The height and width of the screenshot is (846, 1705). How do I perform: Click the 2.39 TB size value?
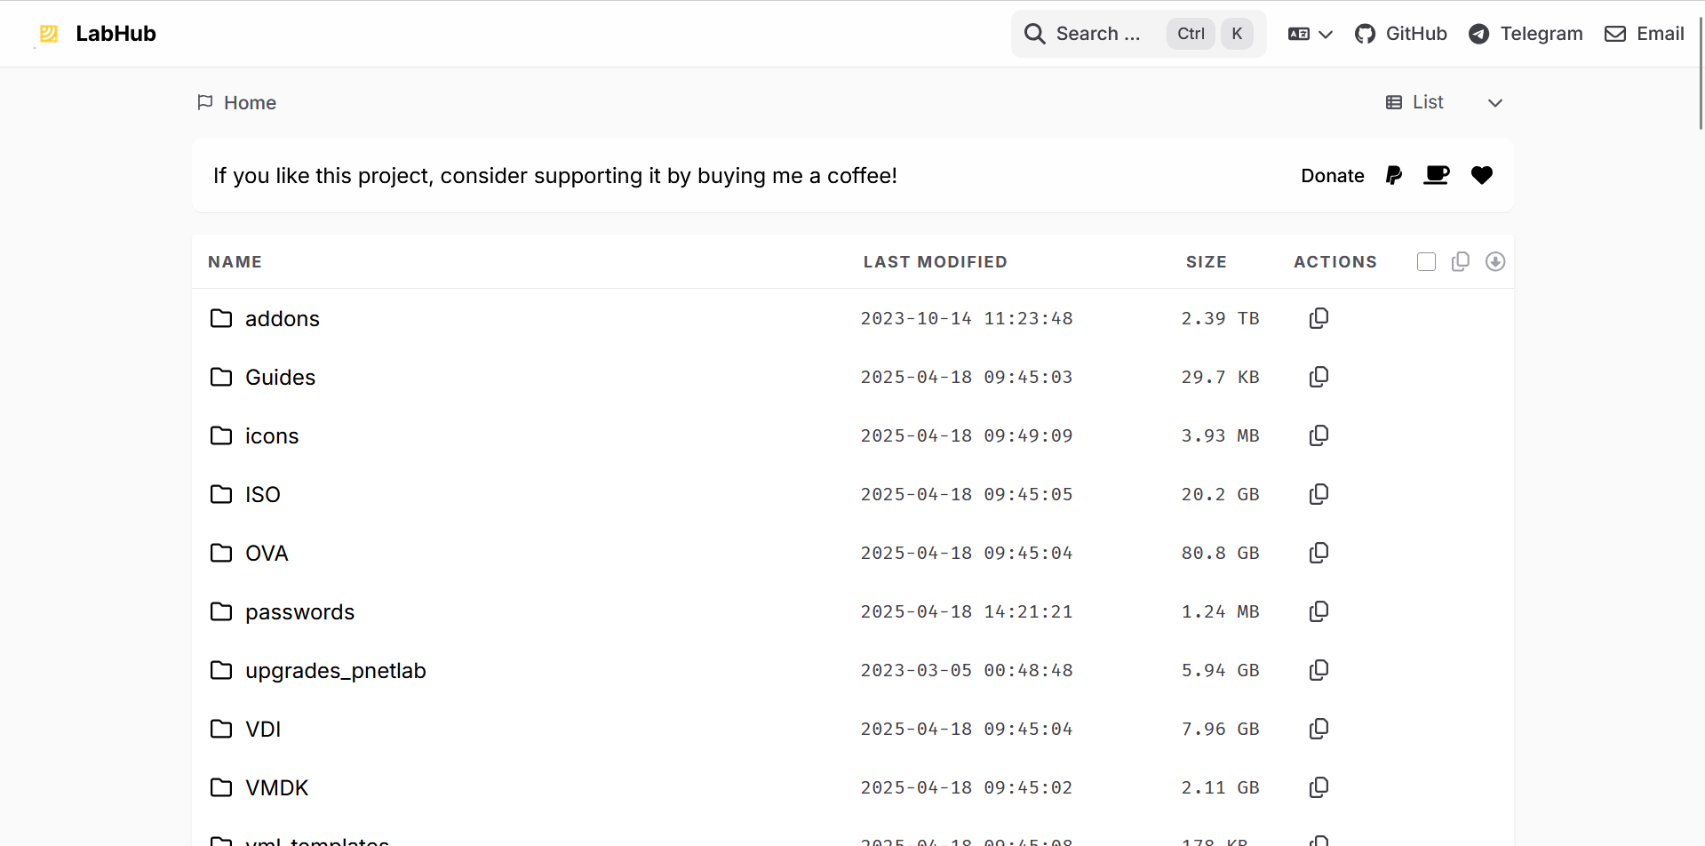1220,318
